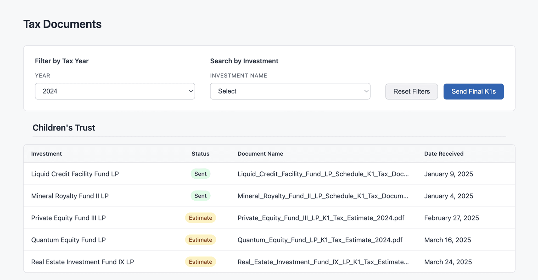Viewport: 538px width, 280px height.
Task: Click Real Estate Investment Fund IX LP
Action: [x=83, y=262]
